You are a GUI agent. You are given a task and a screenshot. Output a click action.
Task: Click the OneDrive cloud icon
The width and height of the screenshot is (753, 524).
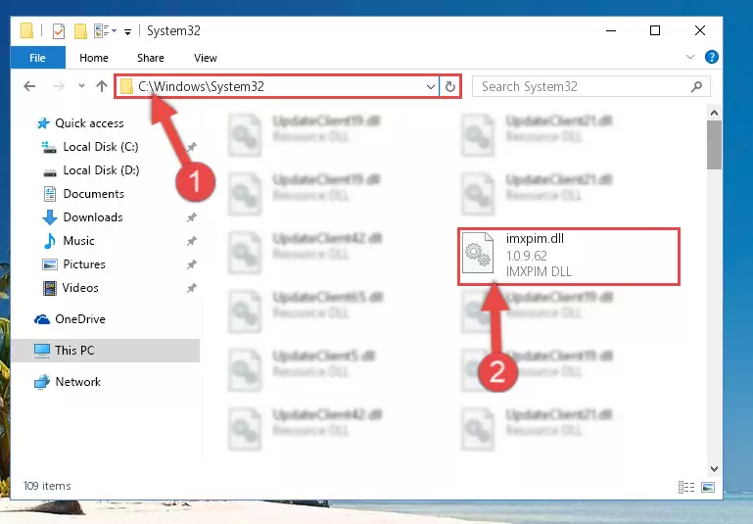click(42, 319)
